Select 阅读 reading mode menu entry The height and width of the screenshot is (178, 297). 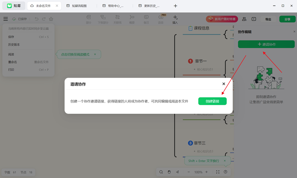29,54
